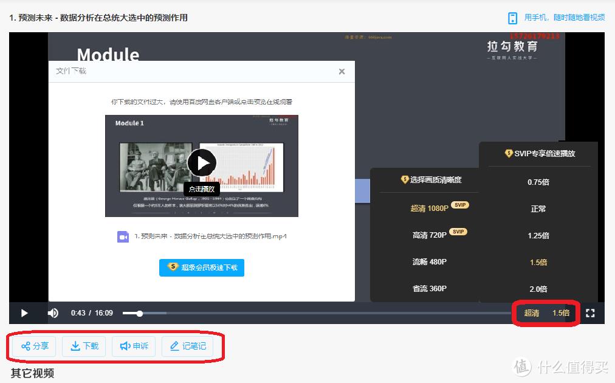Click the phone icon for mobile viewing
Screen dimensions: 615x383
(x=513, y=18)
